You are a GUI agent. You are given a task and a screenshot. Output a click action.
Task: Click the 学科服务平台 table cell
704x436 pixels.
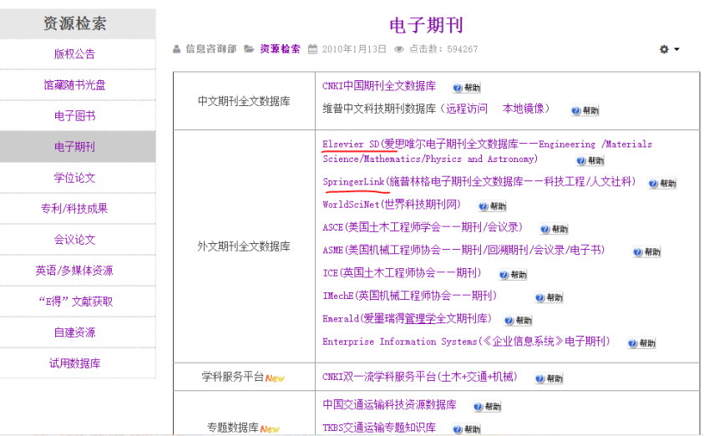244,378
